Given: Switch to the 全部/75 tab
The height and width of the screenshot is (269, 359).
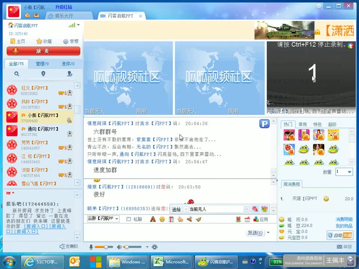Looking at the screenshot, I should 16,64.
